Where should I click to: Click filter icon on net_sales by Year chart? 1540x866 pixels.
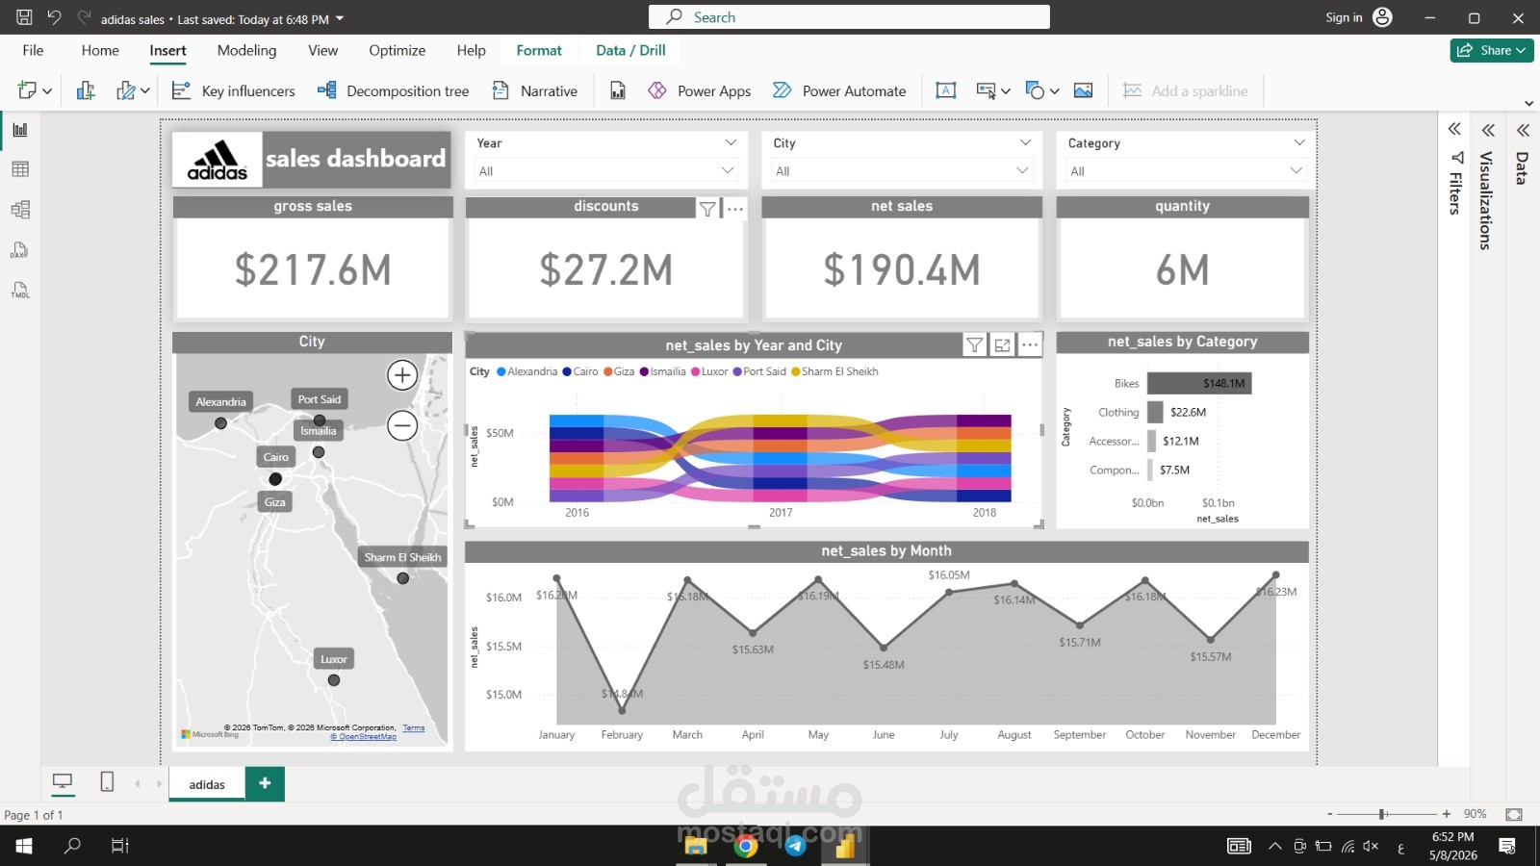click(x=975, y=345)
